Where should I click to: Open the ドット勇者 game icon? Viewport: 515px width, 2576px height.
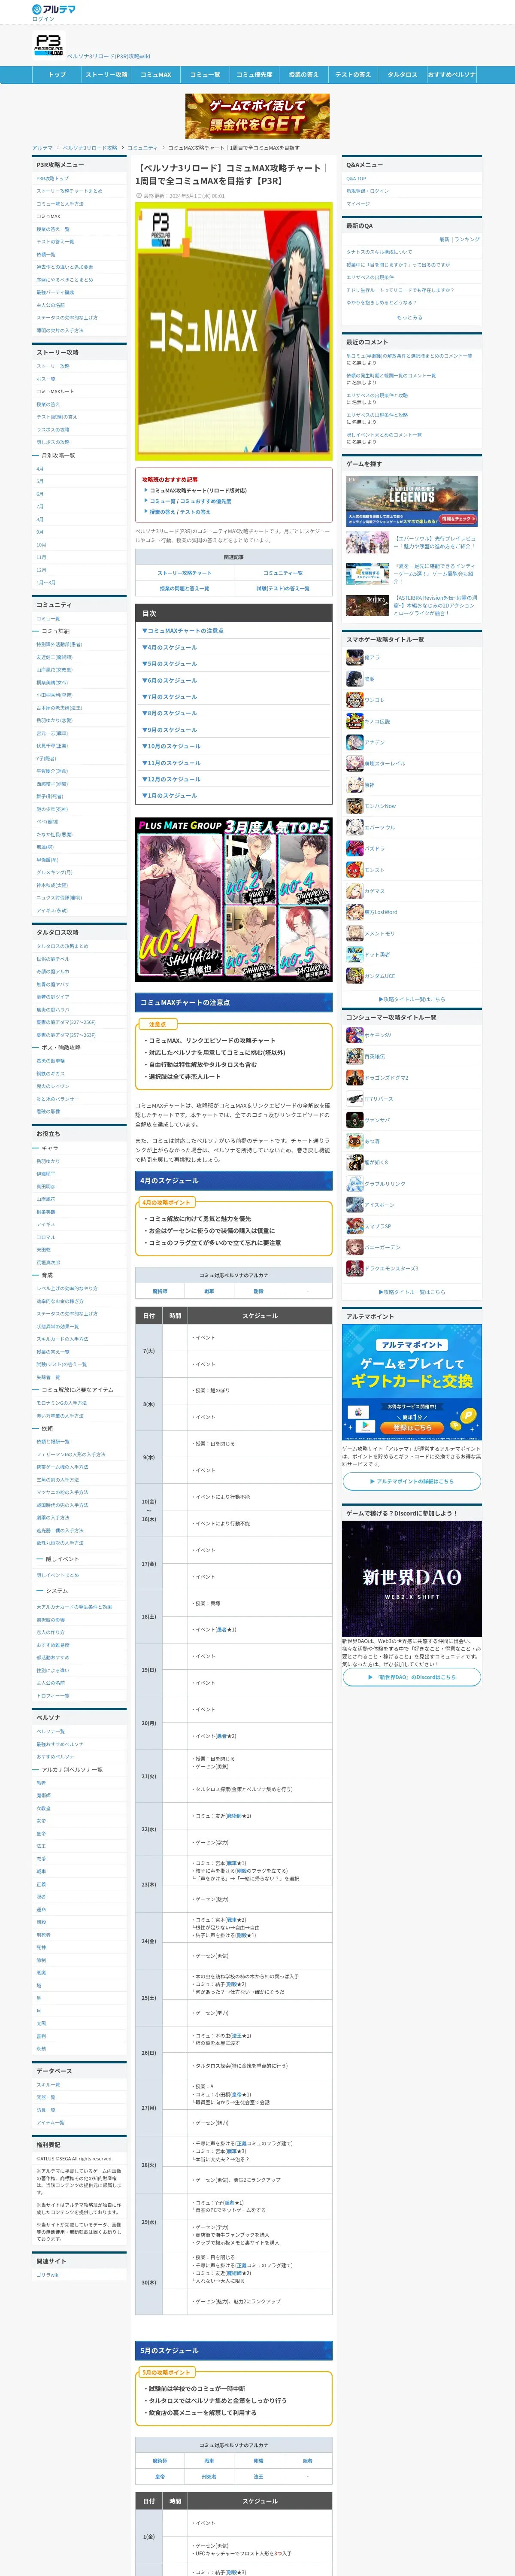(x=354, y=955)
